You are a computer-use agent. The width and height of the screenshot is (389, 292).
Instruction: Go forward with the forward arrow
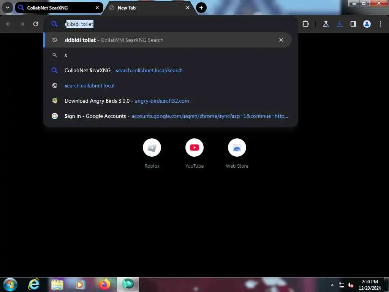pyautogui.click(x=22, y=24)
